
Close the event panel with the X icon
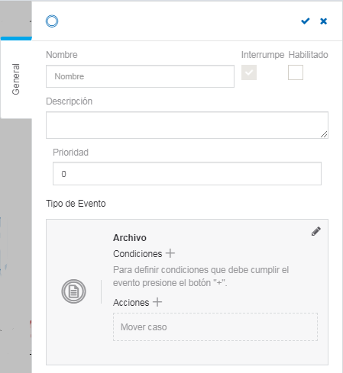tap(323, 21)
